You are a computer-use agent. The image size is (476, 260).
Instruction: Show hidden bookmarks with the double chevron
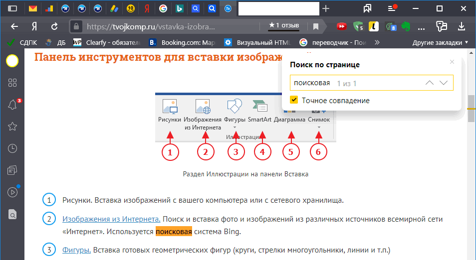[377, 42]
